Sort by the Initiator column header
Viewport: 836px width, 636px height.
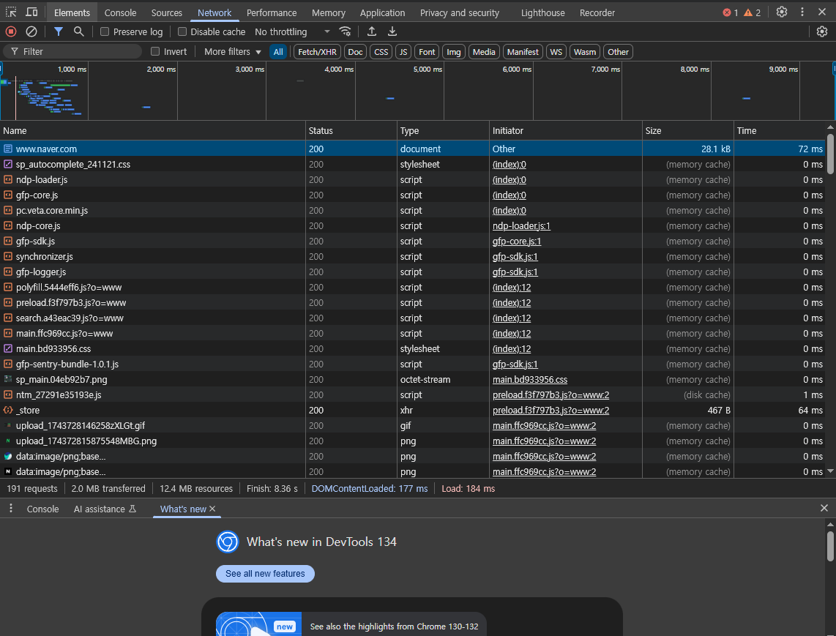point(566,130)
